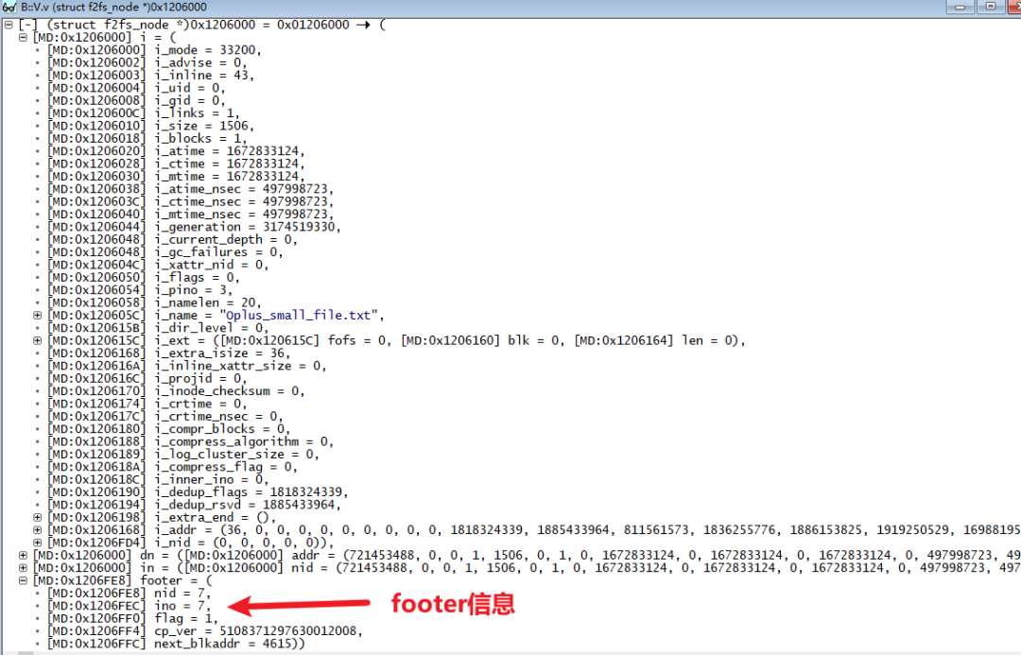Select the i_size = 1506 row
The image size is (1021, 655).
(x=150, y=126)
